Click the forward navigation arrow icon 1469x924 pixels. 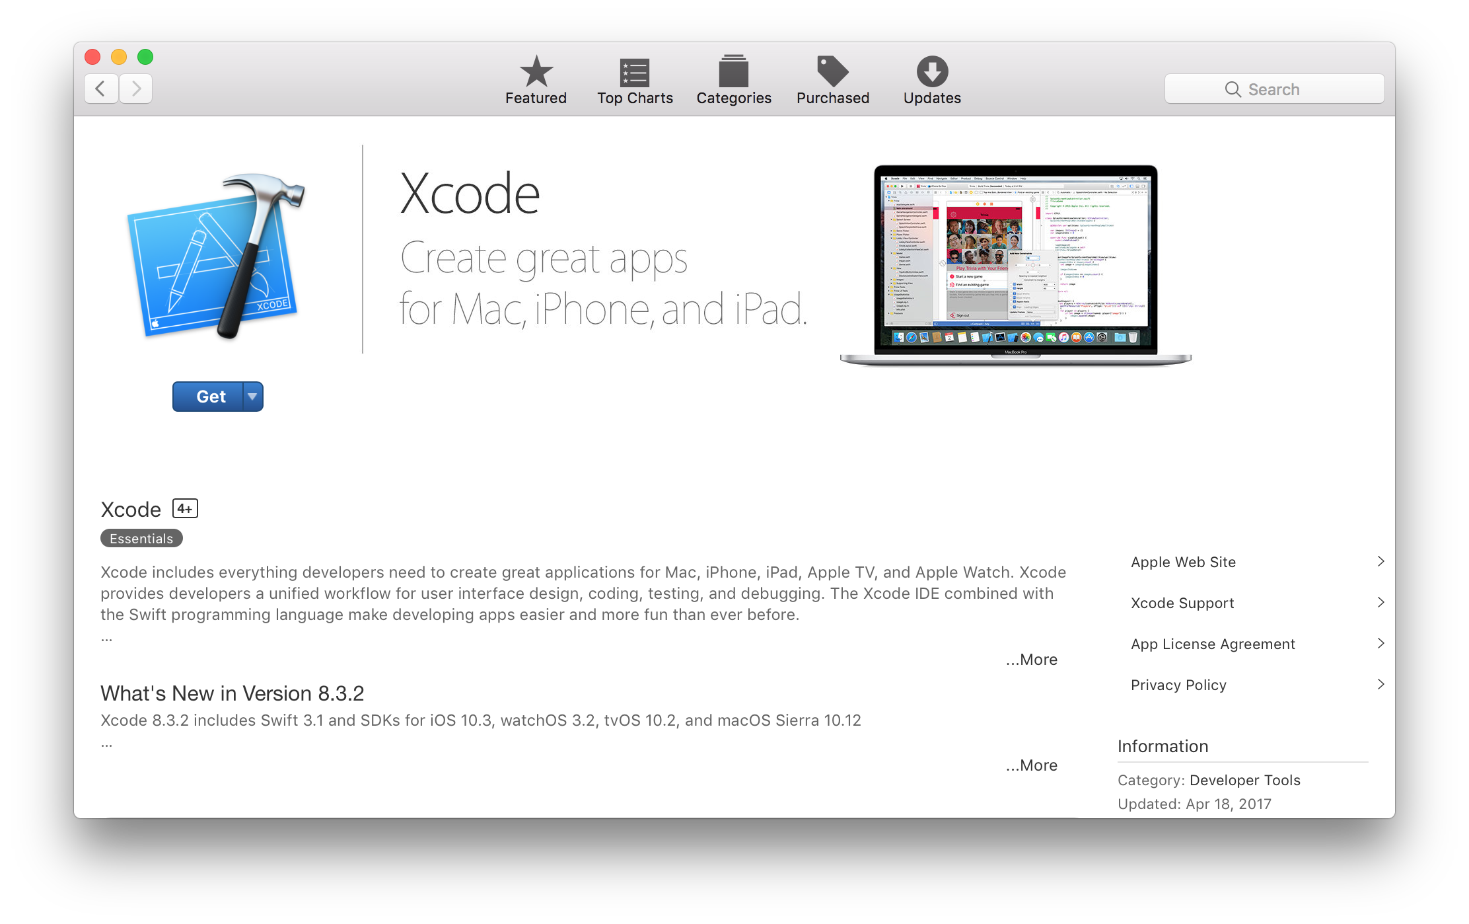[135, 89]
